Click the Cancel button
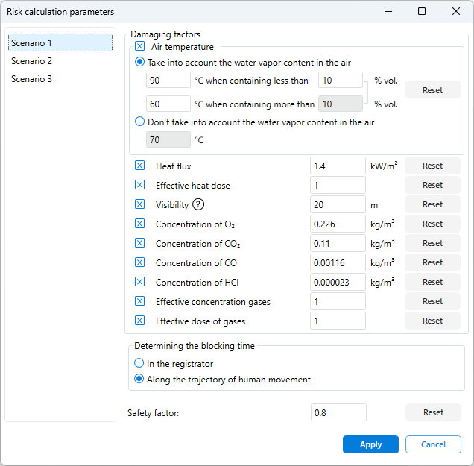Image resolution: width=474 pixels, height=466 pixels. pos(433,444)
